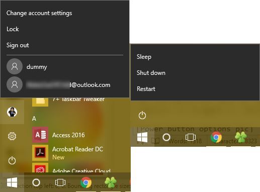This screenshot has height=192, width=260.
Task: Click the letter A section header
Action: coord(34,119)
